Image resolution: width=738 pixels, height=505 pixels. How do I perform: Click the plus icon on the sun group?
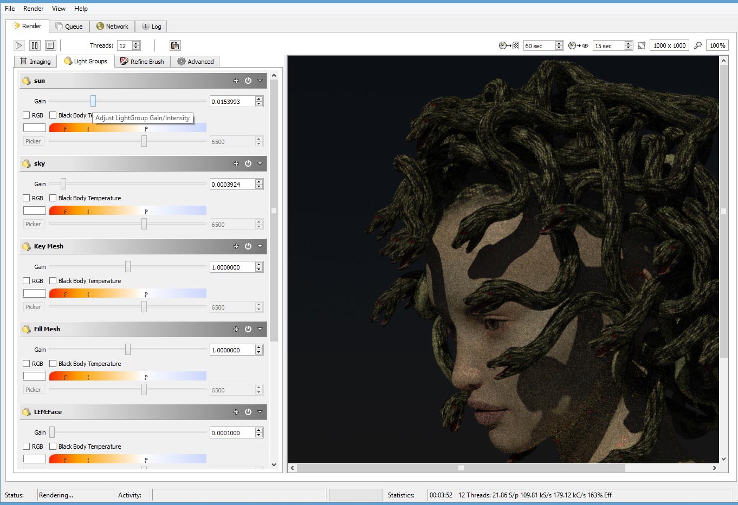236,81
